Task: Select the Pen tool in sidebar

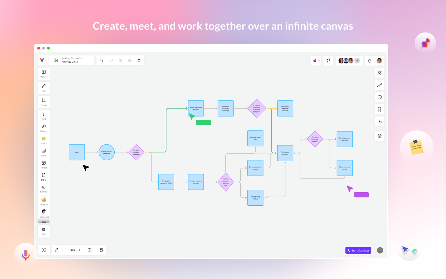Action: pyautogui.click(x=44, y=88)
